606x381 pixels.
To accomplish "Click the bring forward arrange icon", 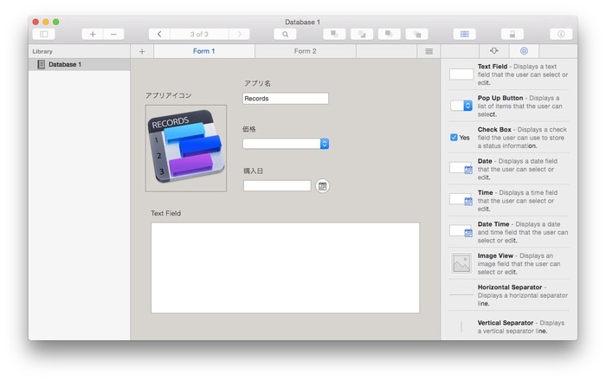I will (334, 34).
